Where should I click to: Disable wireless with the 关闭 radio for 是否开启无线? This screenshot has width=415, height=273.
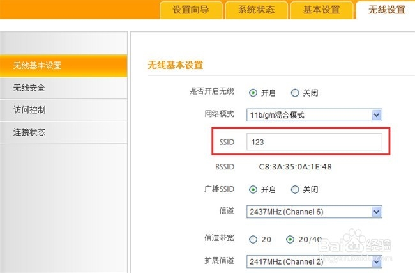pos(295,93)
